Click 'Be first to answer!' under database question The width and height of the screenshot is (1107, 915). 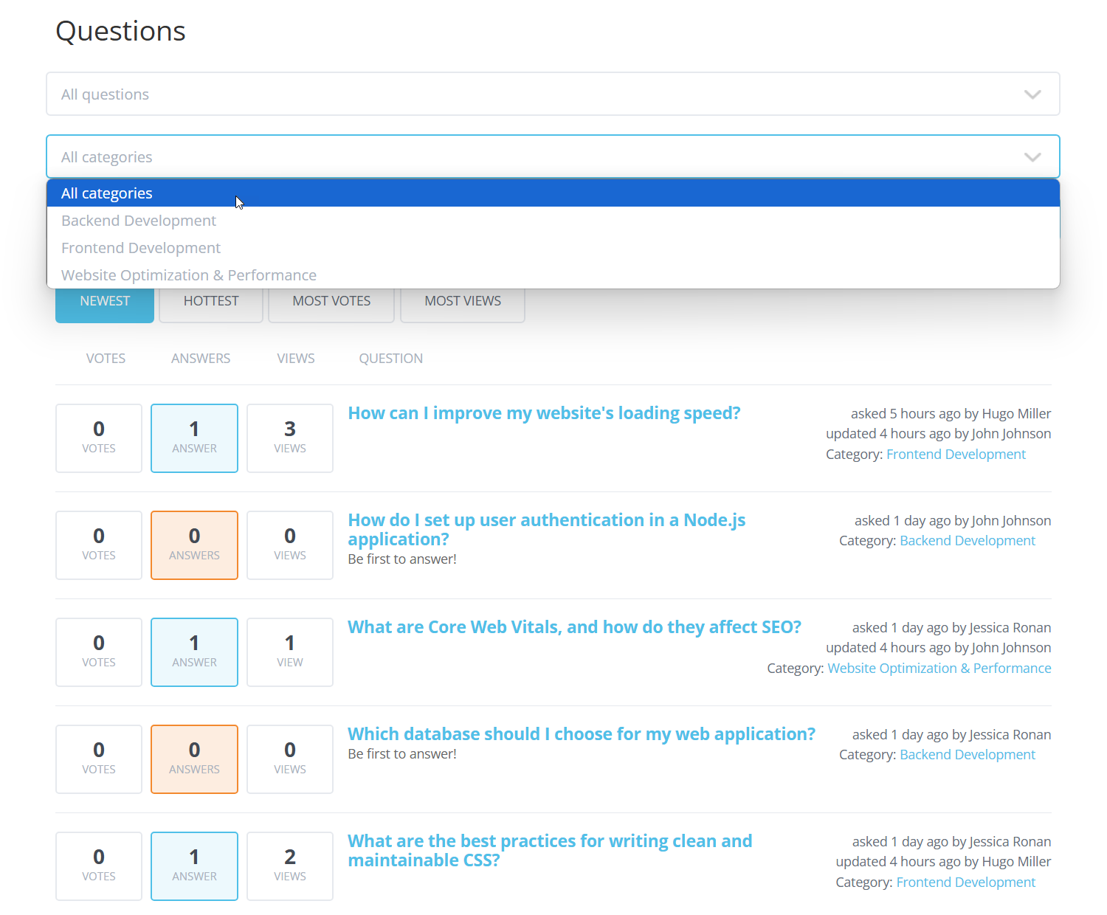click(402, 754)
